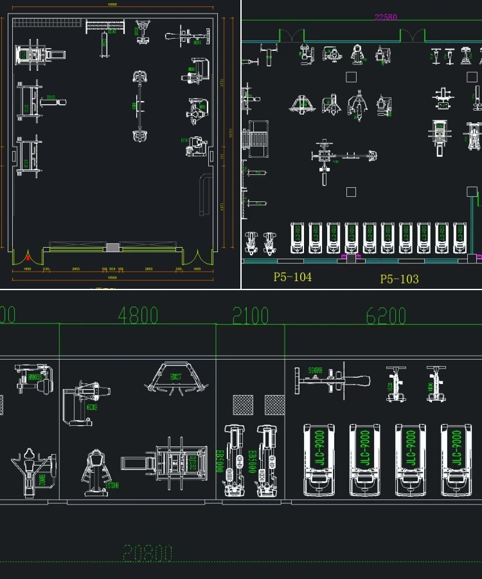
Task: Click the 4800 dimension text
Action: (x=138, y=315)
